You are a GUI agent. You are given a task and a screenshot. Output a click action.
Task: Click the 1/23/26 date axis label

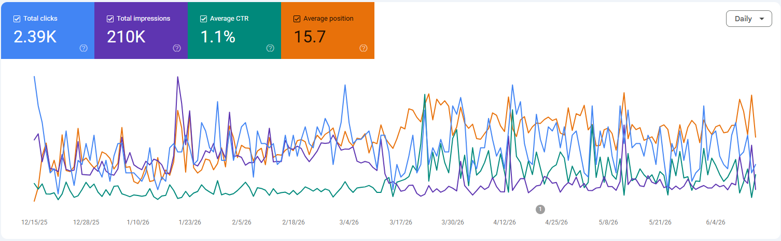click(x=190, y=222)
